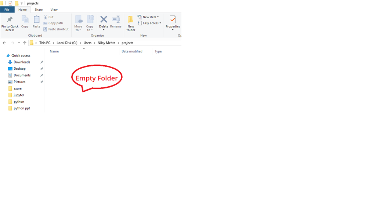Expand the chevron after This PC breadcrumb
The height and width of the screenshot is (211, 376).
click(x=54, y=43)
